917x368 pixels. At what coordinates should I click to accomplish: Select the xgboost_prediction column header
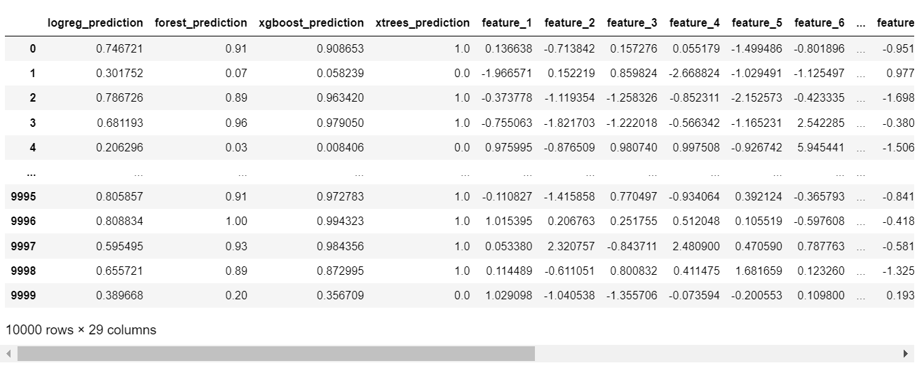tap(311, 23)
